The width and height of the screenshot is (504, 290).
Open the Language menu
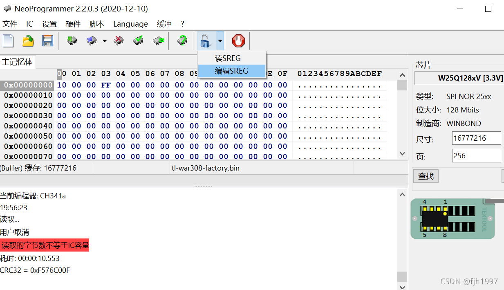(130, 24)
